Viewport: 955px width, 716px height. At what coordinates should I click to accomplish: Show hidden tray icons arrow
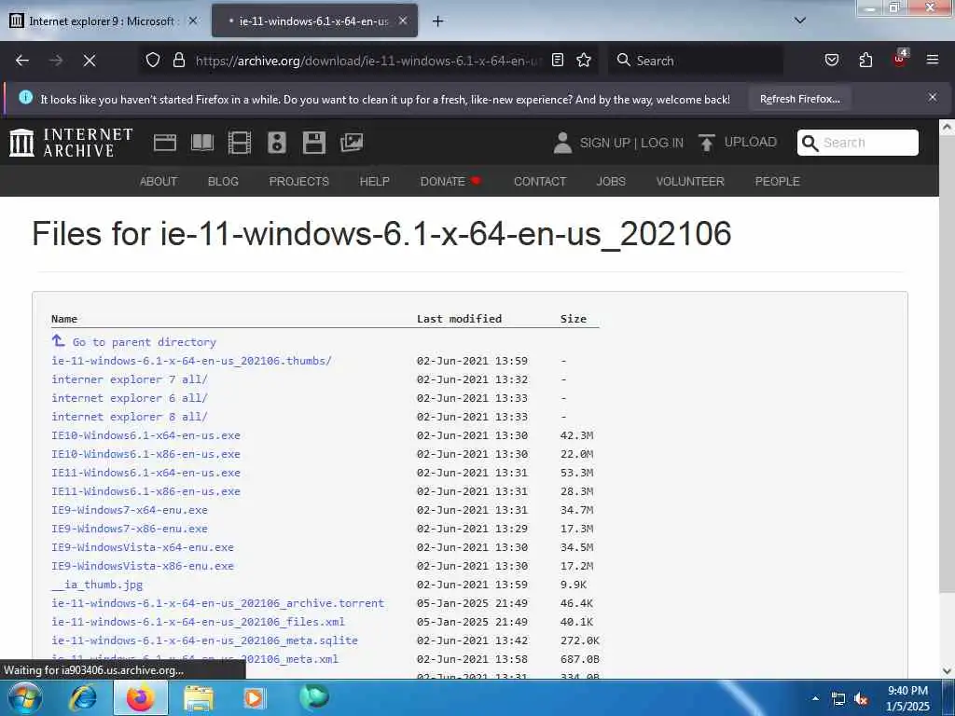point(815,699)
